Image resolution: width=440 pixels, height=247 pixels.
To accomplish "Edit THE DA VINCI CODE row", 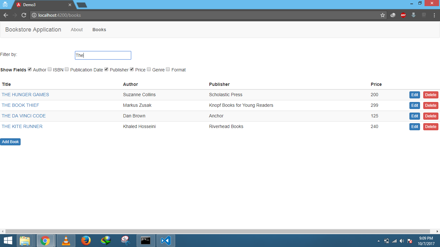I will tap(415, 116).
